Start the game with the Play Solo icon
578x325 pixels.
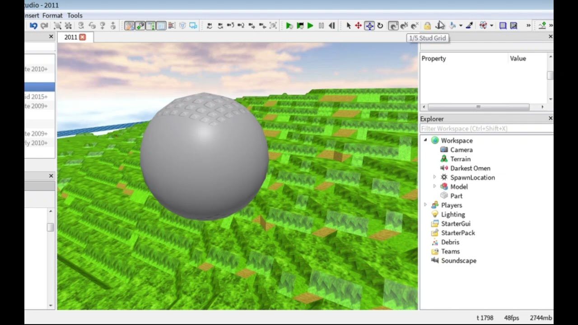point(289,26)
